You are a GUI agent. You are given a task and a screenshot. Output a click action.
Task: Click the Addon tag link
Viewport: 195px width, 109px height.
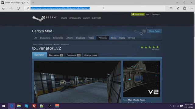click(143, 100)
